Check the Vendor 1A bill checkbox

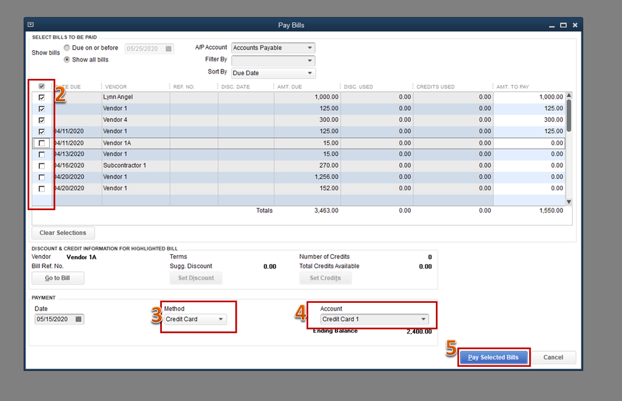coord(42,143)
